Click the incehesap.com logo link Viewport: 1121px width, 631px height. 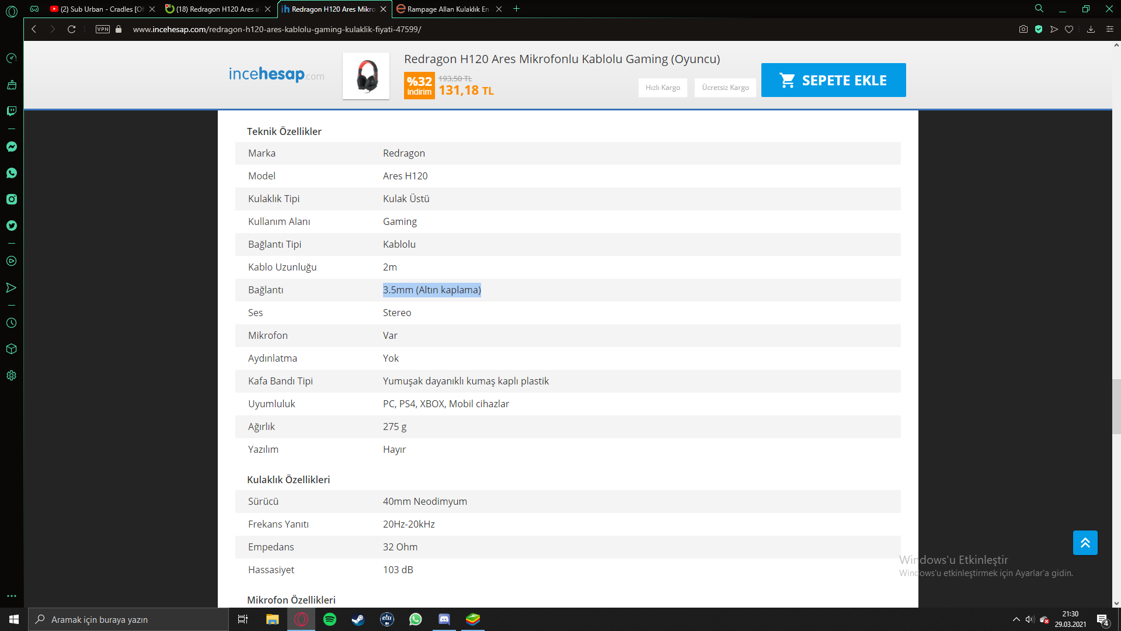(276, 75)
